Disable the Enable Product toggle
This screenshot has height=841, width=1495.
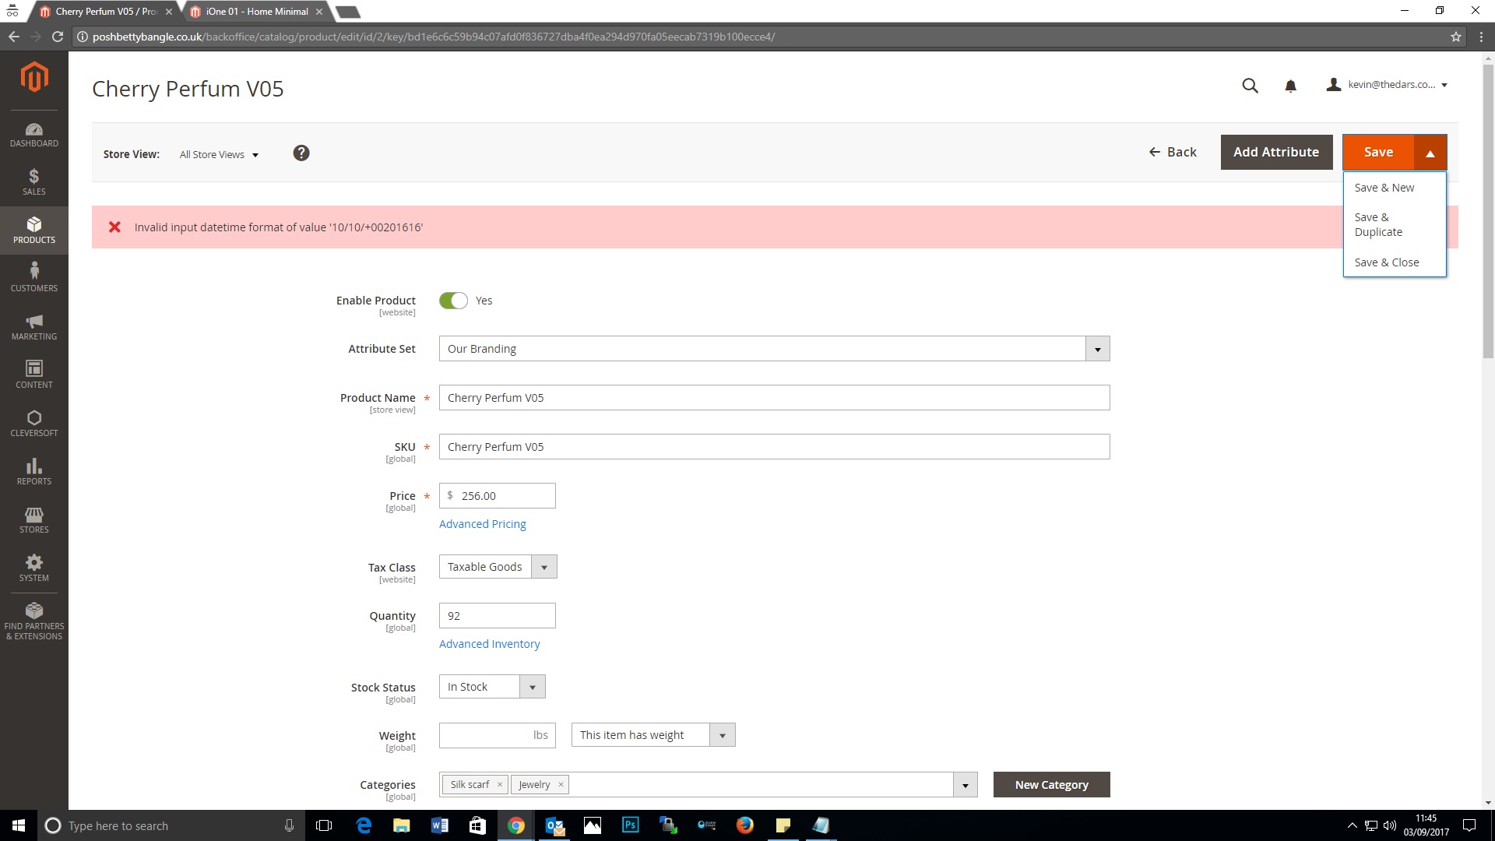(x=452, y=300)
